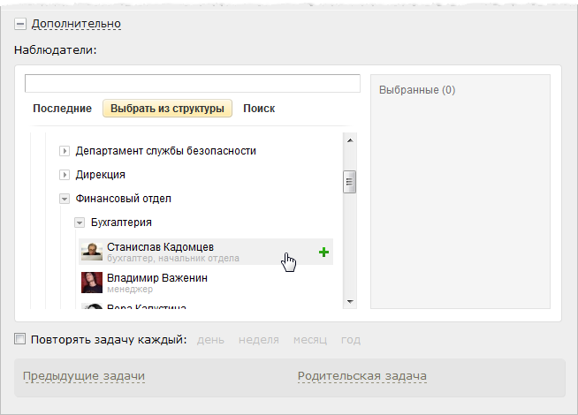Collapse the Финансовый отдел node

coord(65,199)
